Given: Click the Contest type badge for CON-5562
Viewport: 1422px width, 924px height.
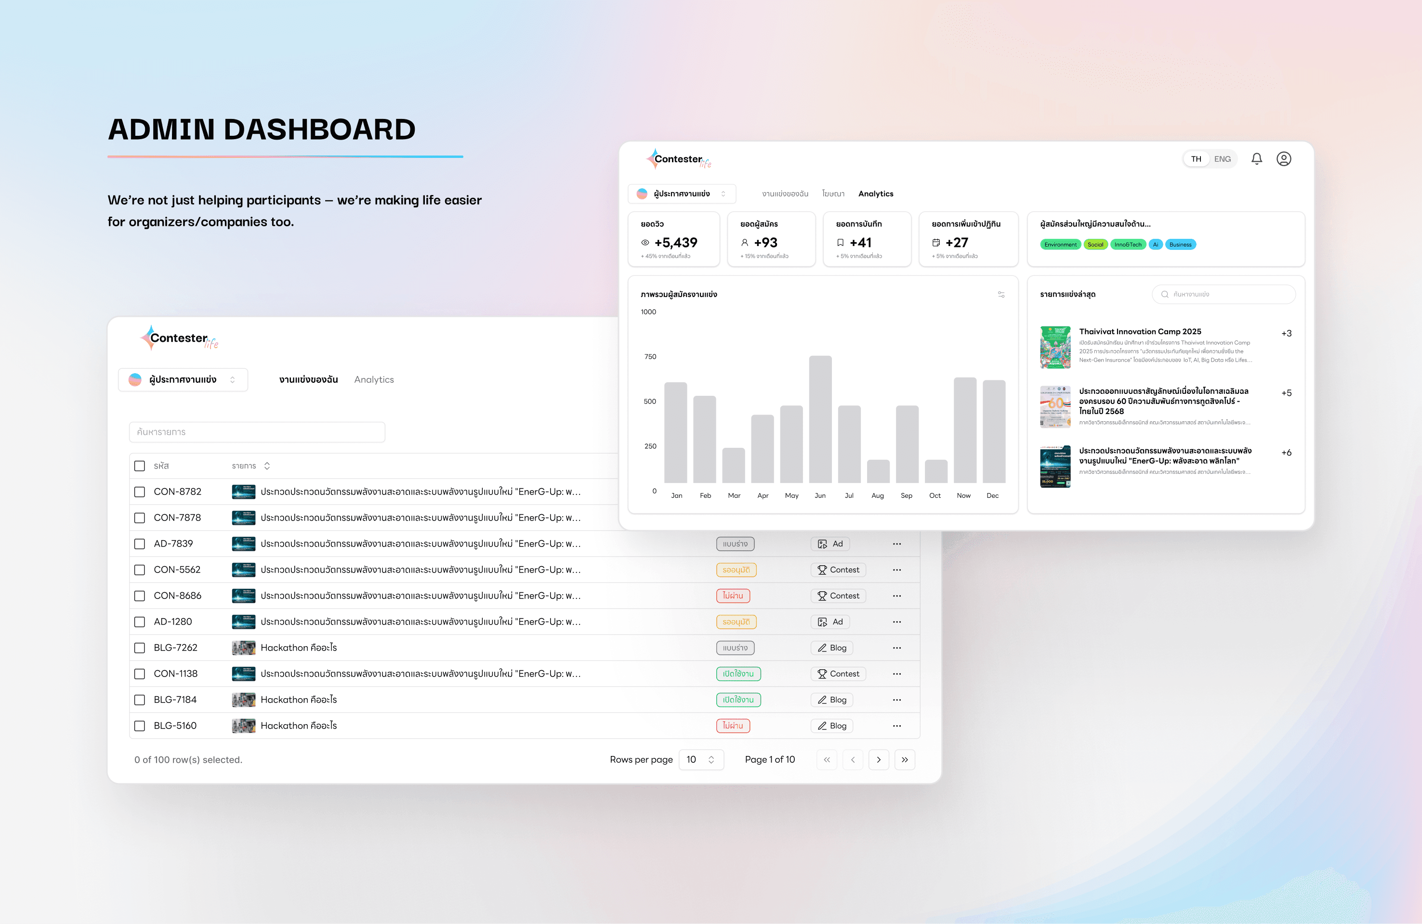Looking at the screenshot, I should [x=838, y=570].
